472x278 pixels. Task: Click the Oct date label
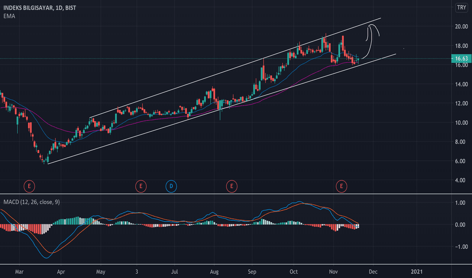click(294, 272)
